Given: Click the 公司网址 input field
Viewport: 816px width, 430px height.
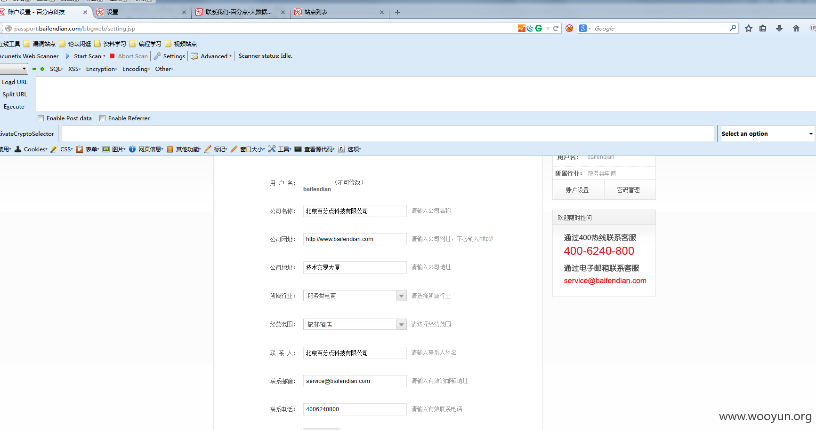Looking at the screenshot, I should tap(355, 239).
